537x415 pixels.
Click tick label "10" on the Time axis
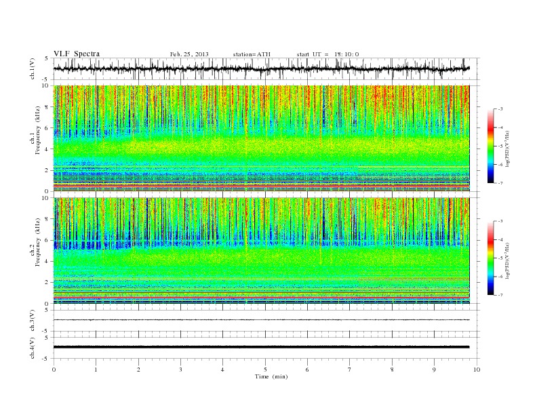[x=477, y=370]
